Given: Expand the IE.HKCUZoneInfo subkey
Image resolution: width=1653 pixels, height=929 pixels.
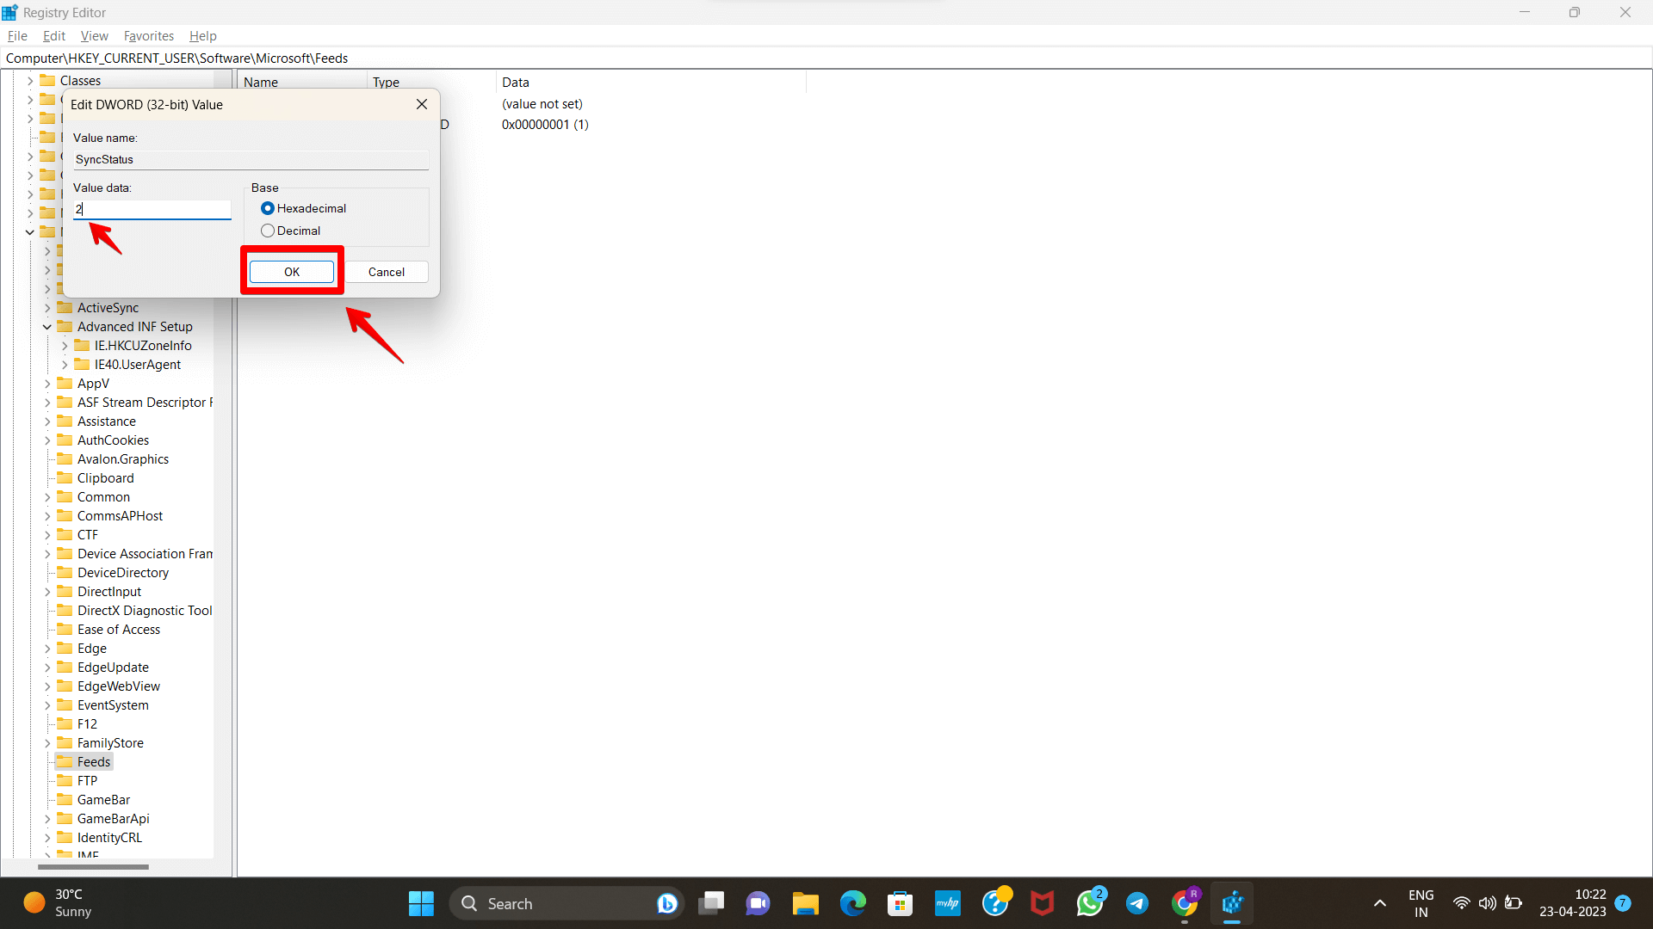Looking at the screenshot, I should [x=65, y=346].
